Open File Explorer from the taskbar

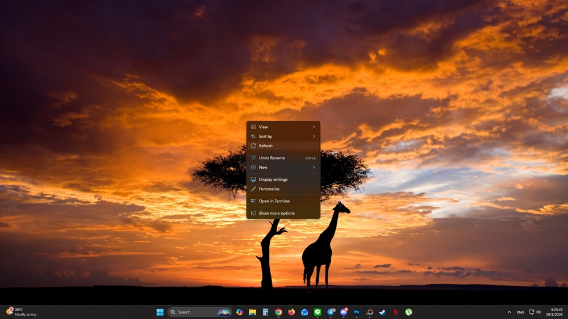pos(253,312)
